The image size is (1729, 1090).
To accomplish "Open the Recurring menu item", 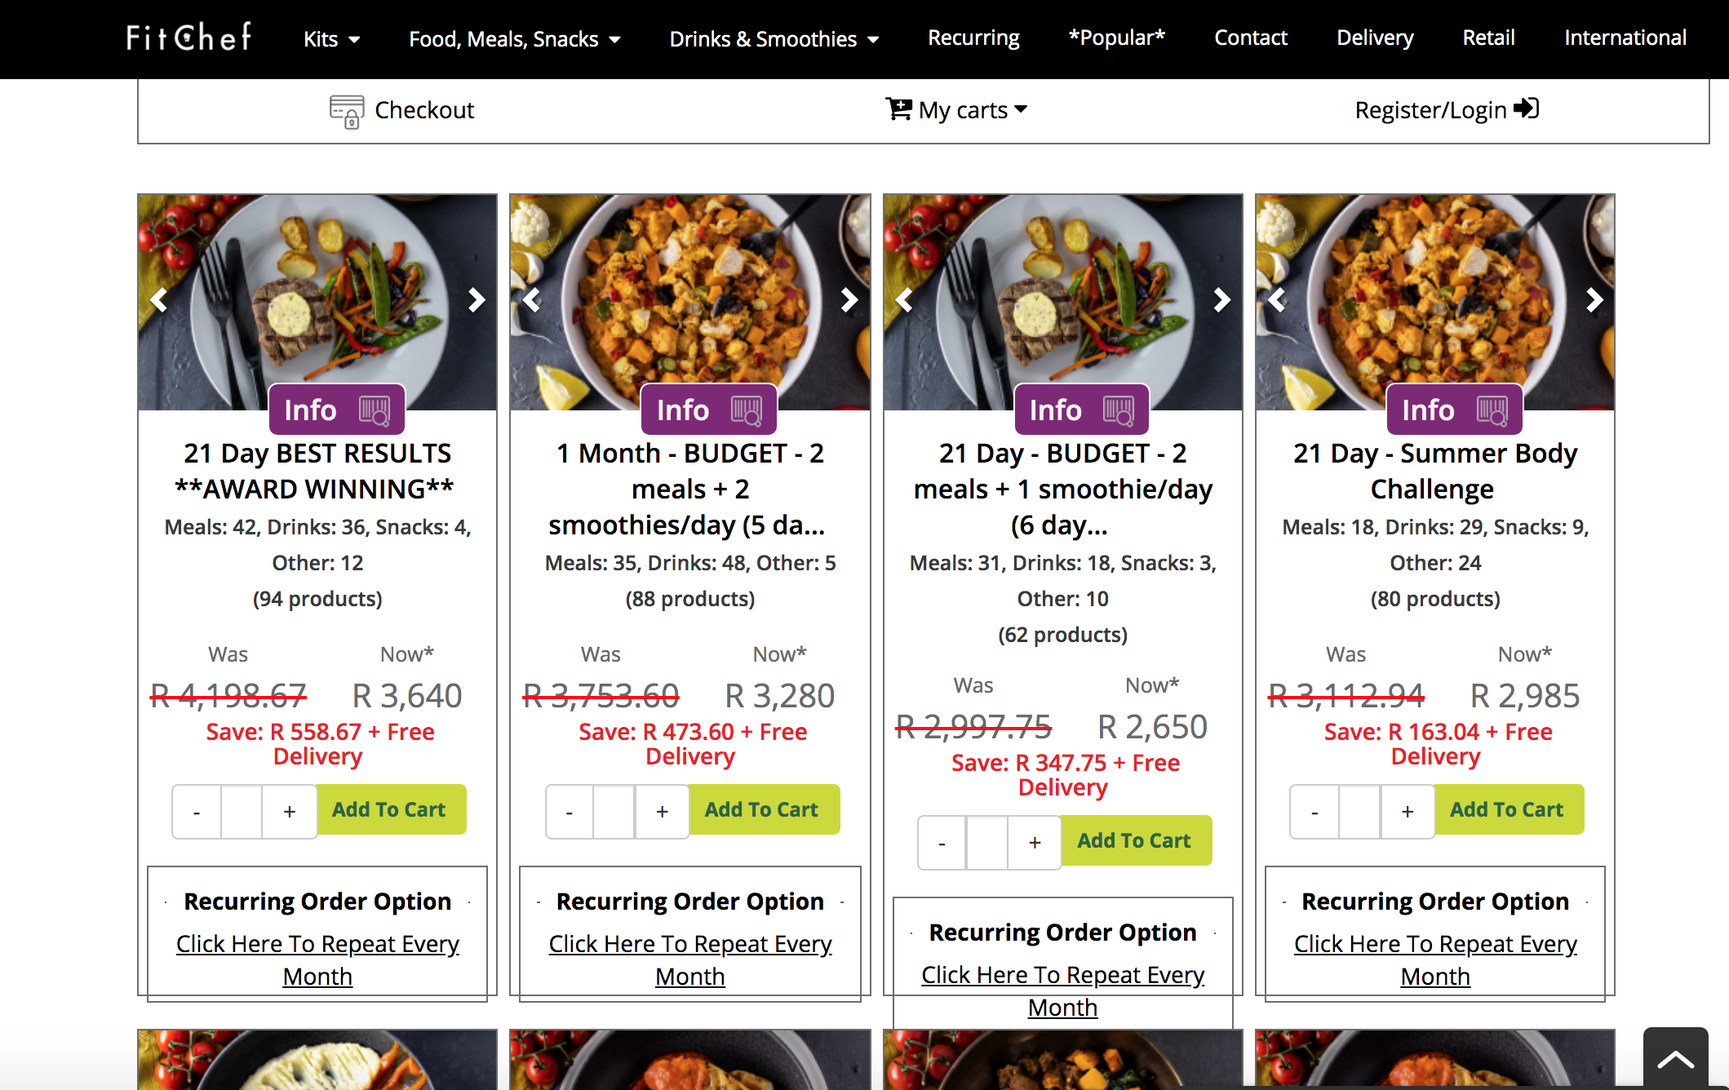I will (973, 38).
